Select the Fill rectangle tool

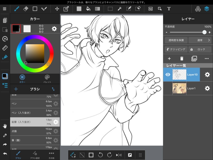click(x=79, y=9)
